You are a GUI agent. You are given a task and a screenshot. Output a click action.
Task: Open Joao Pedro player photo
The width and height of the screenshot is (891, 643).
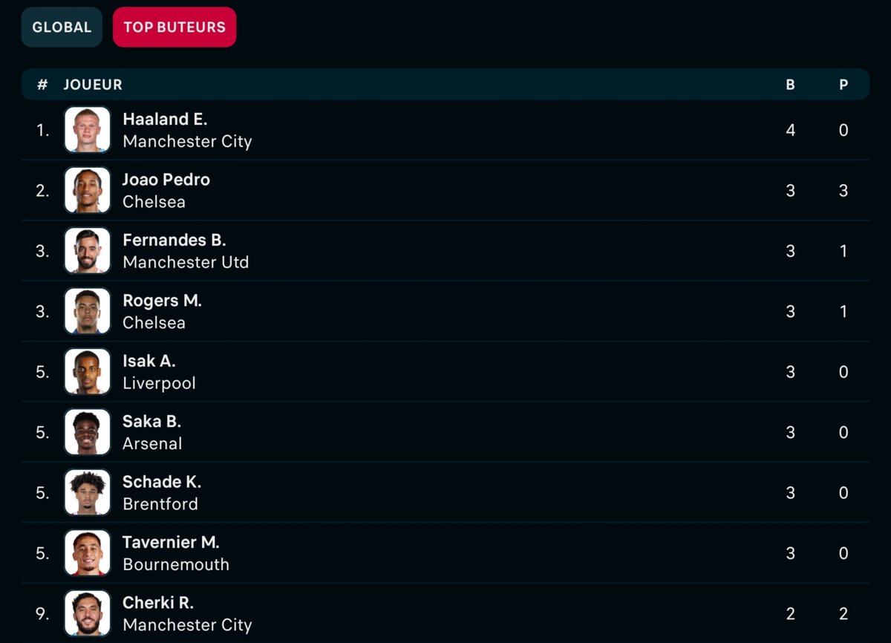pos(88,190)
